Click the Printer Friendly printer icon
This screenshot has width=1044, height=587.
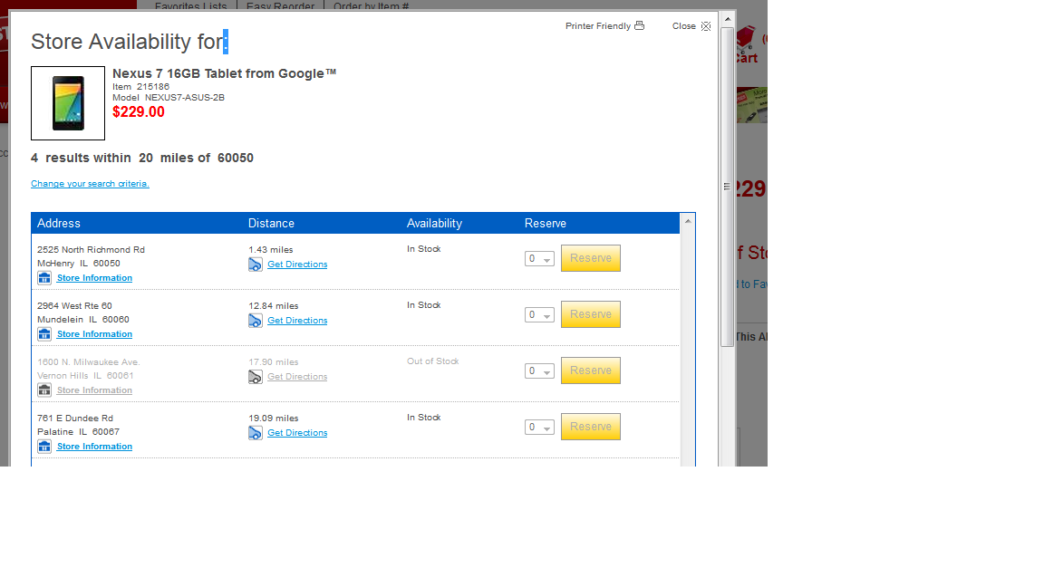pyautogui.click(x=639, y=25)
